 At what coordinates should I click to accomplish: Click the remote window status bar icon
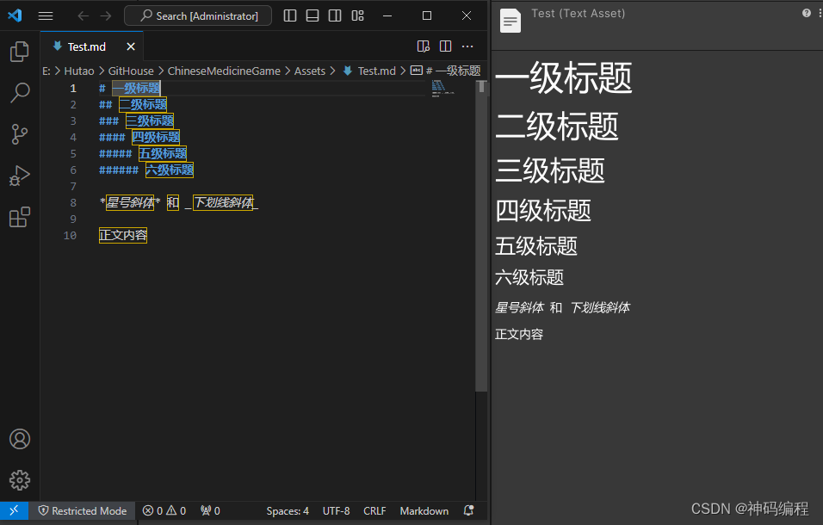pos(14,511)
